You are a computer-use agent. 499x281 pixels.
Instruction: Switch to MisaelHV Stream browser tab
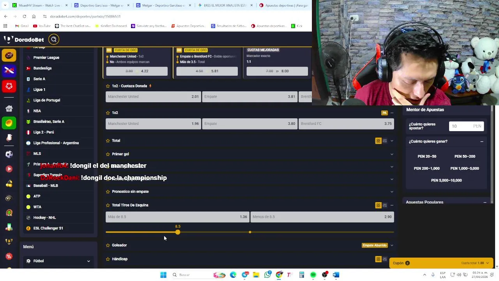[x=40, y=5]
